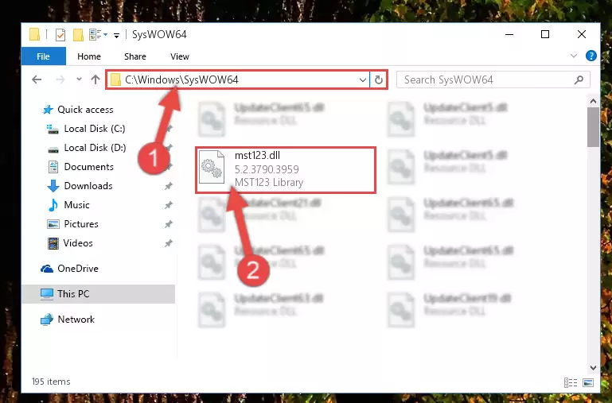Click the Network icon in sidebar
Viewport: 612px width, 403px height.
point(47,320)
